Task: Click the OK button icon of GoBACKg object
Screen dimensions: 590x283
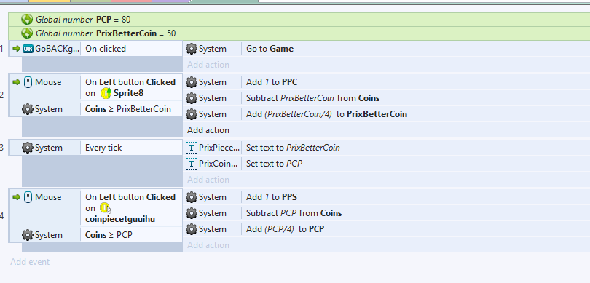Action: pos(28,49)
